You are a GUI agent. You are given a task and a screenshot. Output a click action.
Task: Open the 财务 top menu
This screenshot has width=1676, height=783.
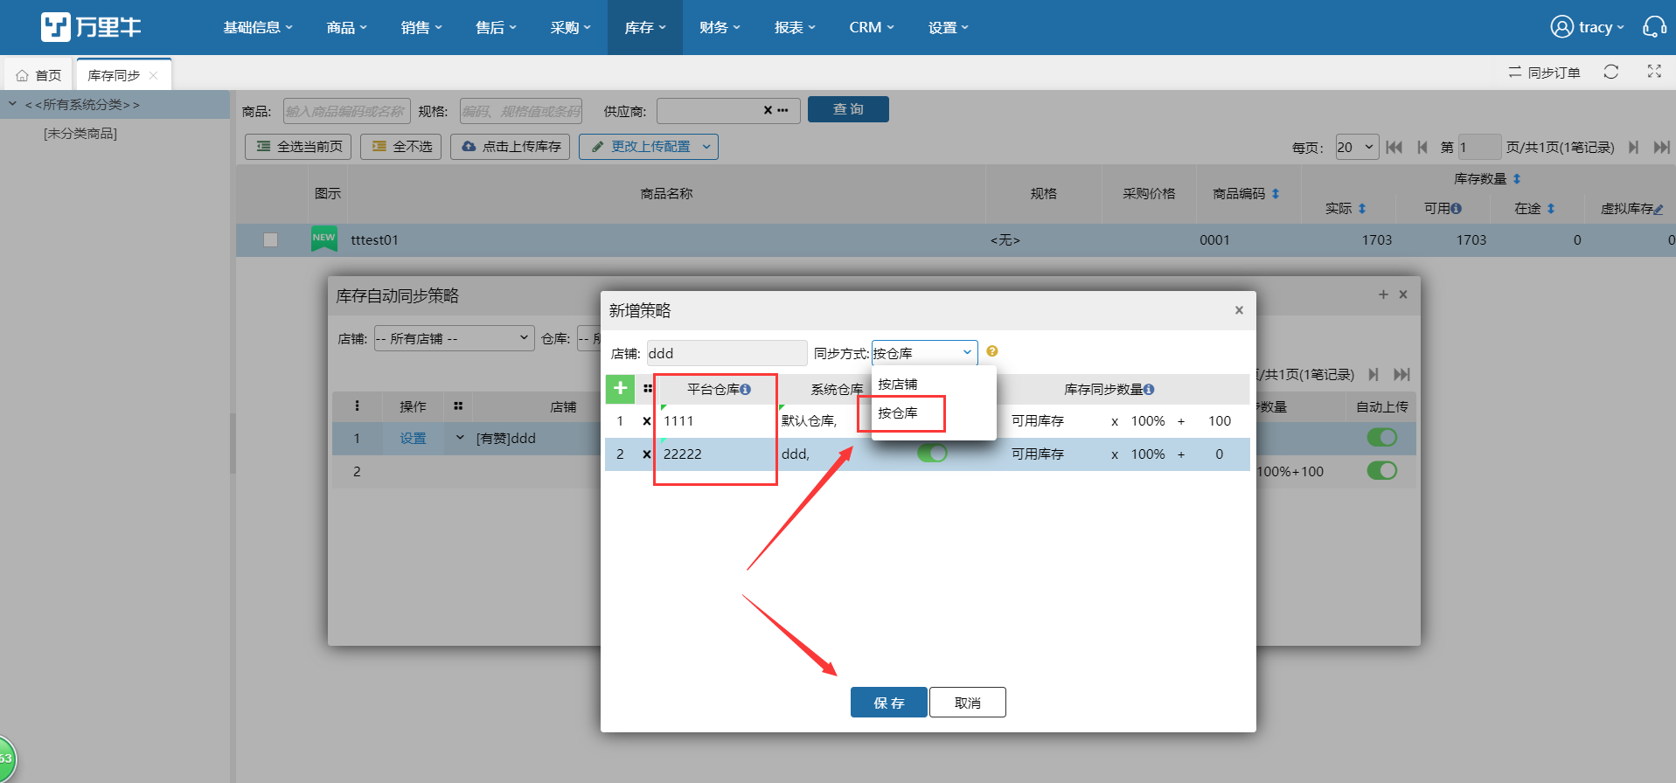pyautogui.click(x=720, y=27)
